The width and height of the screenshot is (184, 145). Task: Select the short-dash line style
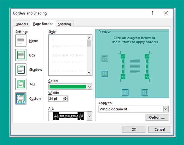point(68,55)
